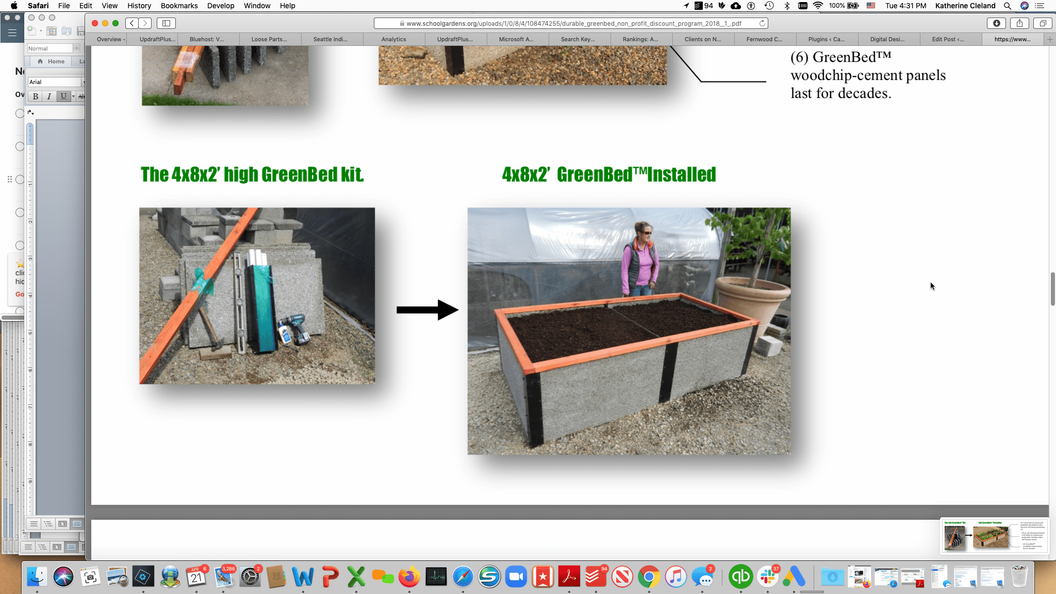Open Trash in the Dock
The width and height of the screenshot is (1056, 594).
pyautogui.click(x=1019, y=576)
